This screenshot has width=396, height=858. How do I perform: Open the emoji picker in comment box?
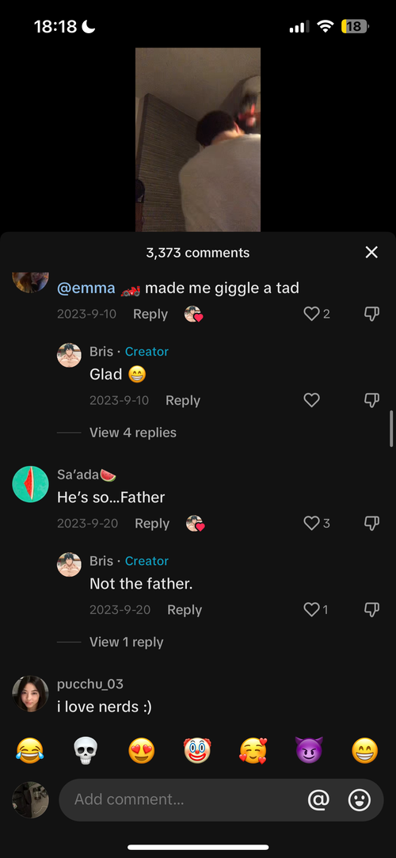(360, 800)
